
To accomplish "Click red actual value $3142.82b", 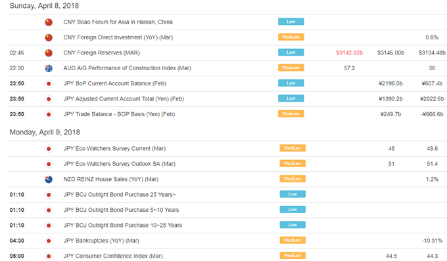I will (349, 53).
